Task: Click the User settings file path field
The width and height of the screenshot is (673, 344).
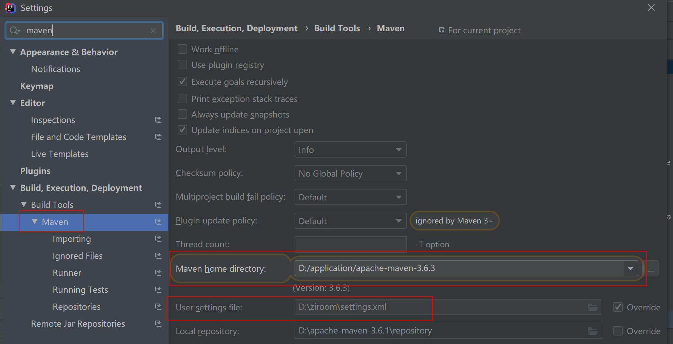Action: [448, 307]
